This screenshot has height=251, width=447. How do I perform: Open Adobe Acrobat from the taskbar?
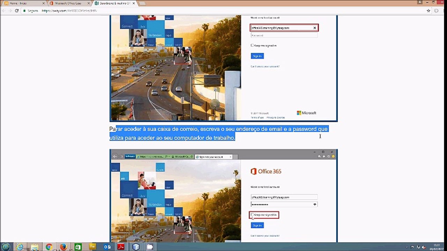coord(121,247)
